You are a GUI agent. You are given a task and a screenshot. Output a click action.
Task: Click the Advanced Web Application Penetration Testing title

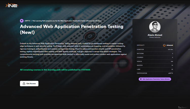[x=72, y=29]
